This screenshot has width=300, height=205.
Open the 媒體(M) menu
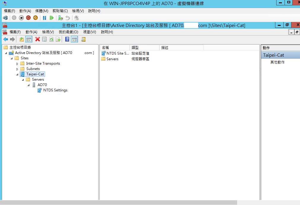tap(42, 11)
